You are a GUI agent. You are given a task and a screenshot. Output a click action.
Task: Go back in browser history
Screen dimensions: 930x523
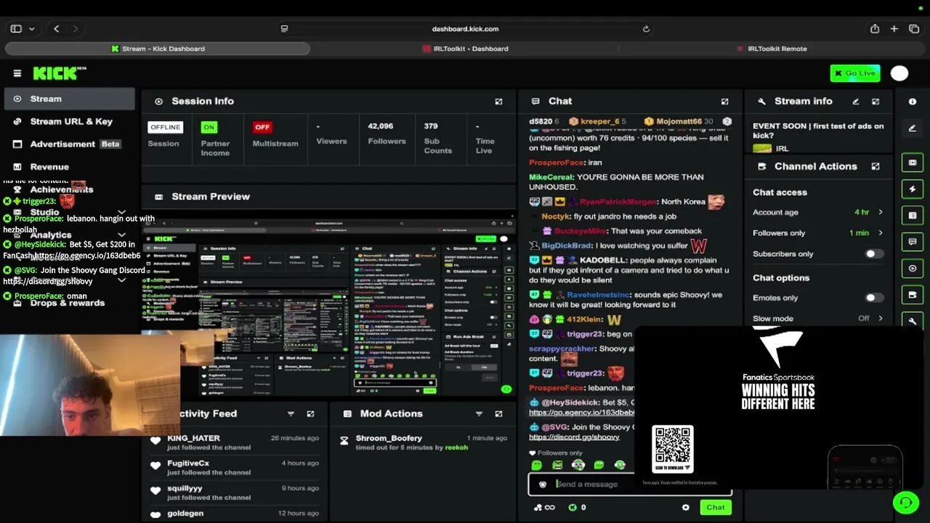(x=57, y=29)
